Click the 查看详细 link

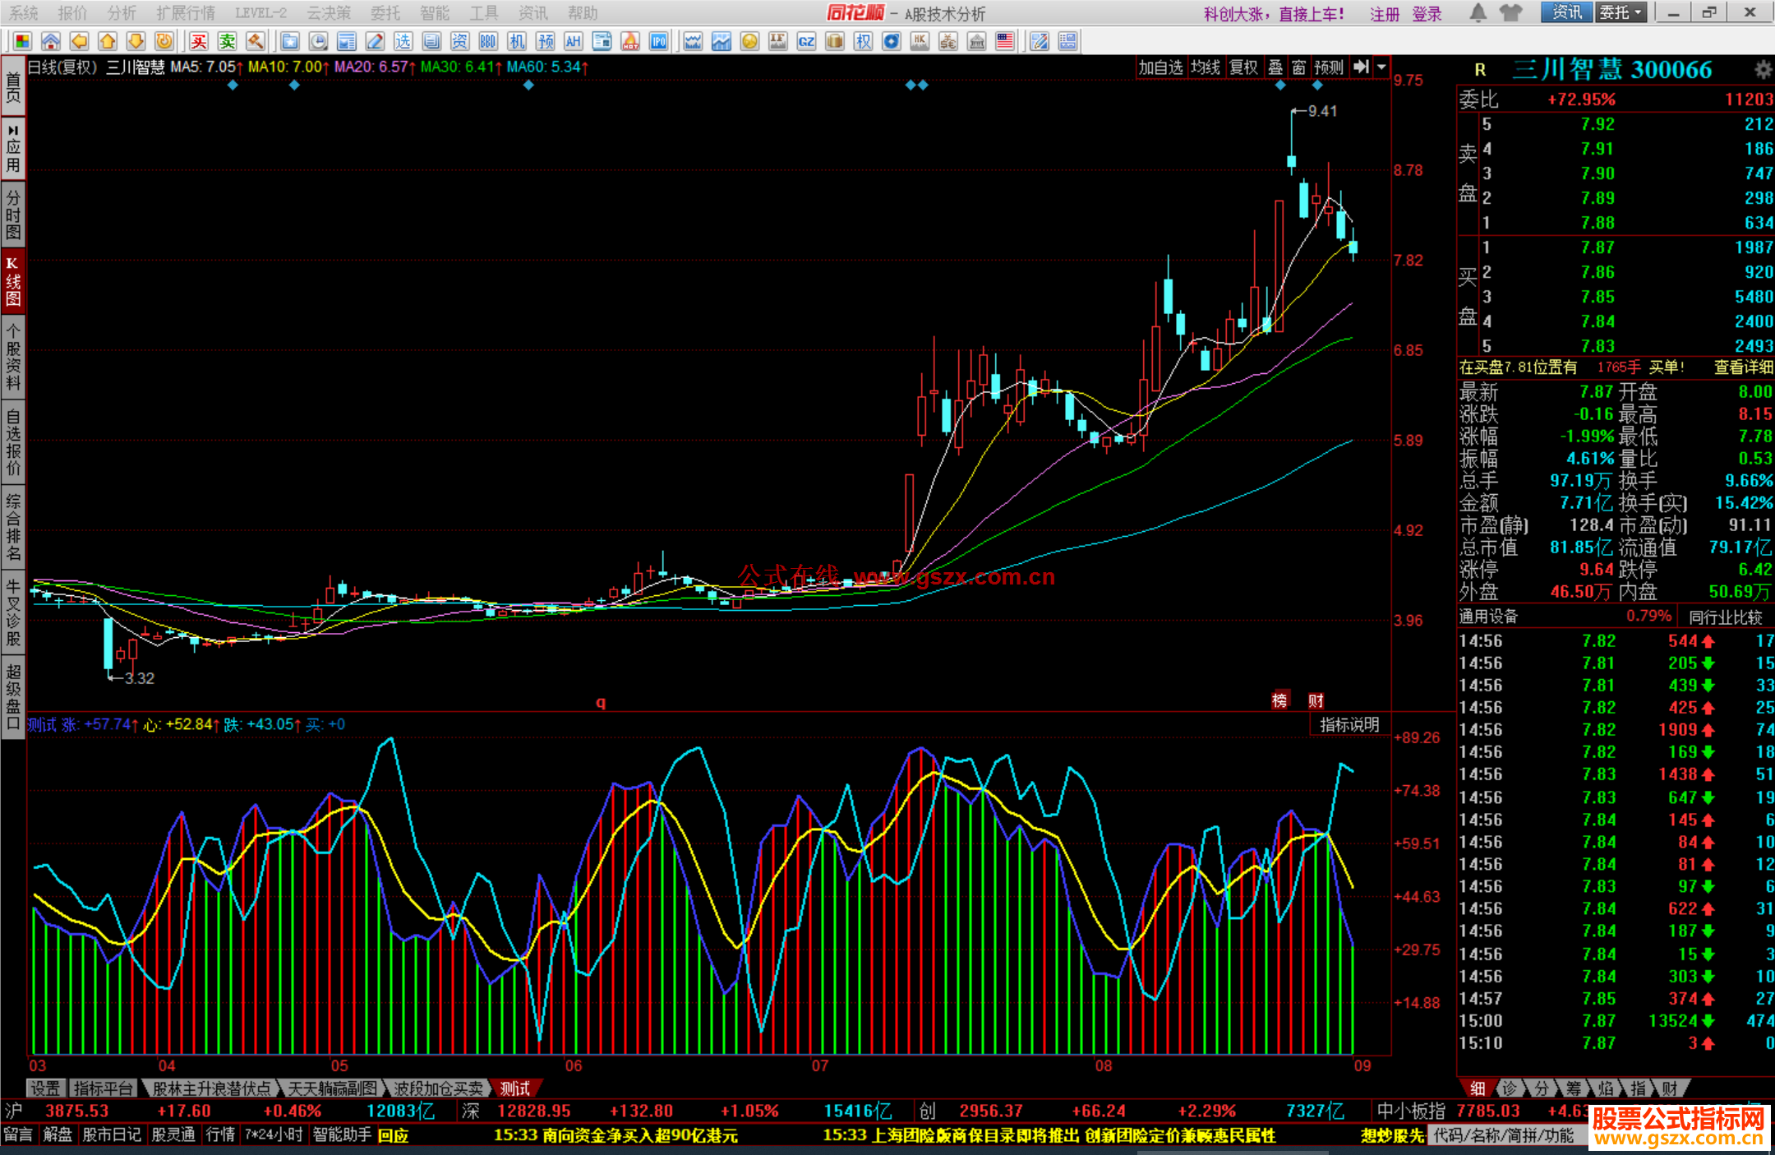(x=1742, y=367)
